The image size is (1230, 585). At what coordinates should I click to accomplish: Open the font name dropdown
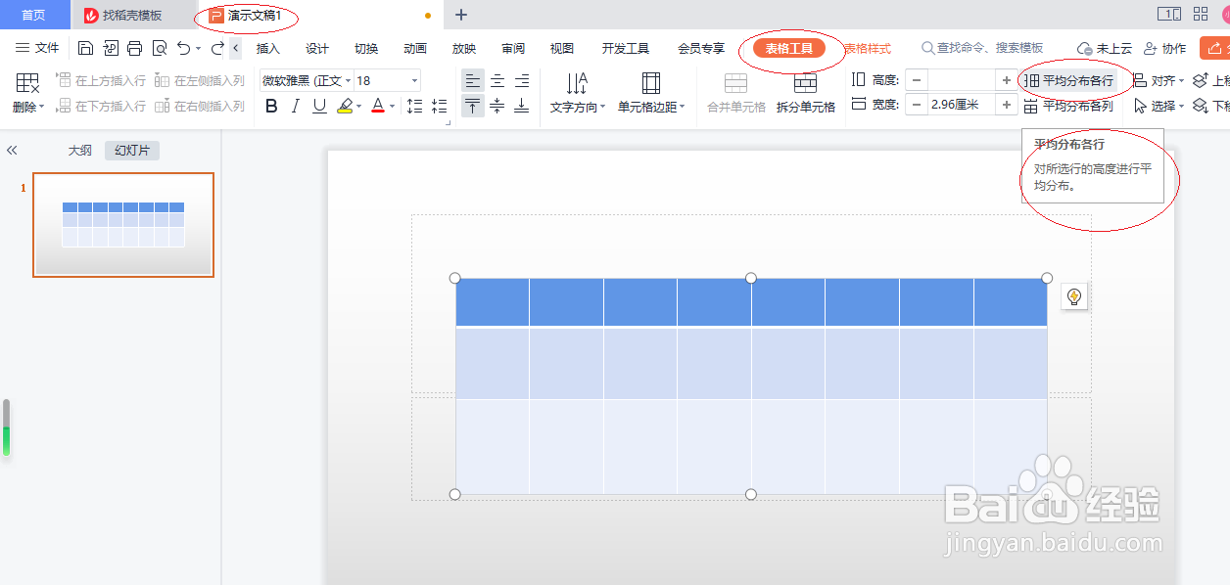coord(348,81)
